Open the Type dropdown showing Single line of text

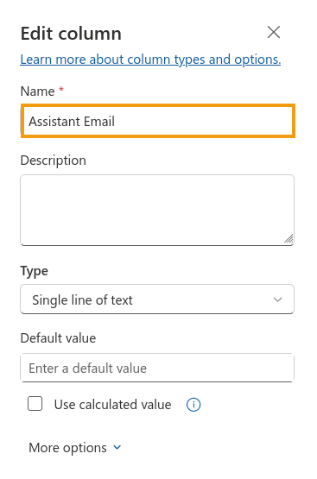coord(157,299)
